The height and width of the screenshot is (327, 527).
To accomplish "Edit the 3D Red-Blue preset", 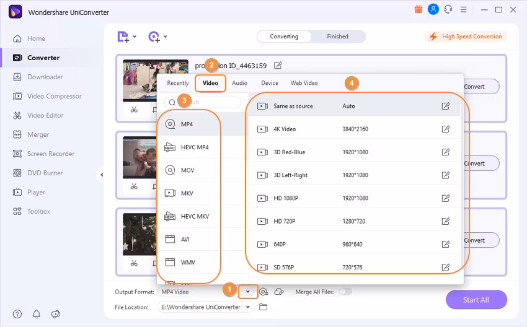I will point(445,152).
